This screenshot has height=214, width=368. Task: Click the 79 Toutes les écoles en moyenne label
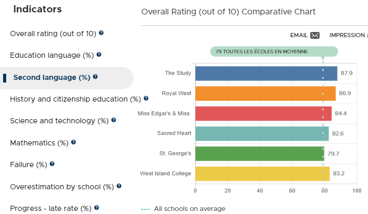274,52
